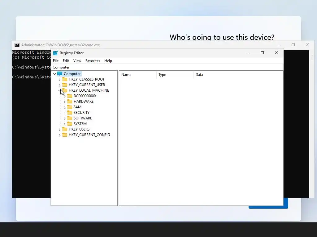
Task: Open the Edit menu in Registry Editor
Action: point(66,61)
